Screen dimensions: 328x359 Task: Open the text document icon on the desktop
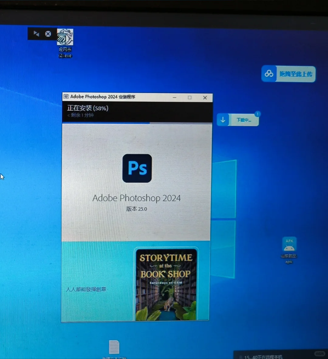coord(114,349)
